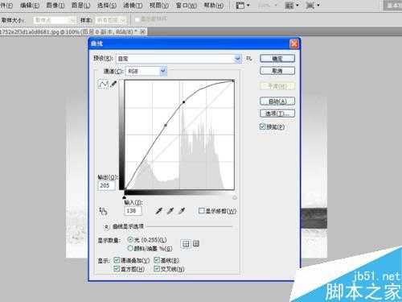Open the 帮助(H) Help menu
Viewport: 402px width, 302px height.
214,5
